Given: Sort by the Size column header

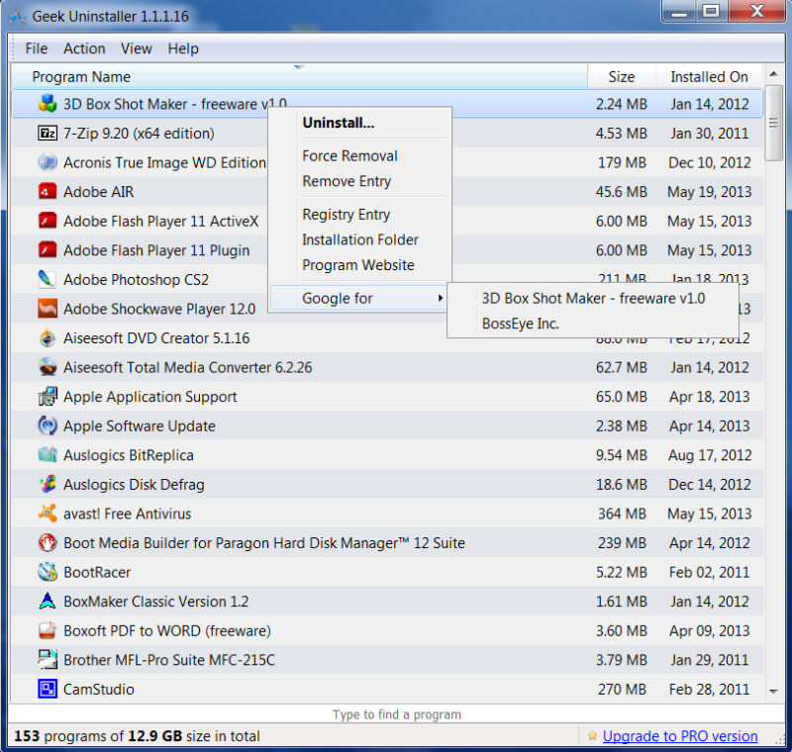Looking at the screenshot, I should pos(622,77).
